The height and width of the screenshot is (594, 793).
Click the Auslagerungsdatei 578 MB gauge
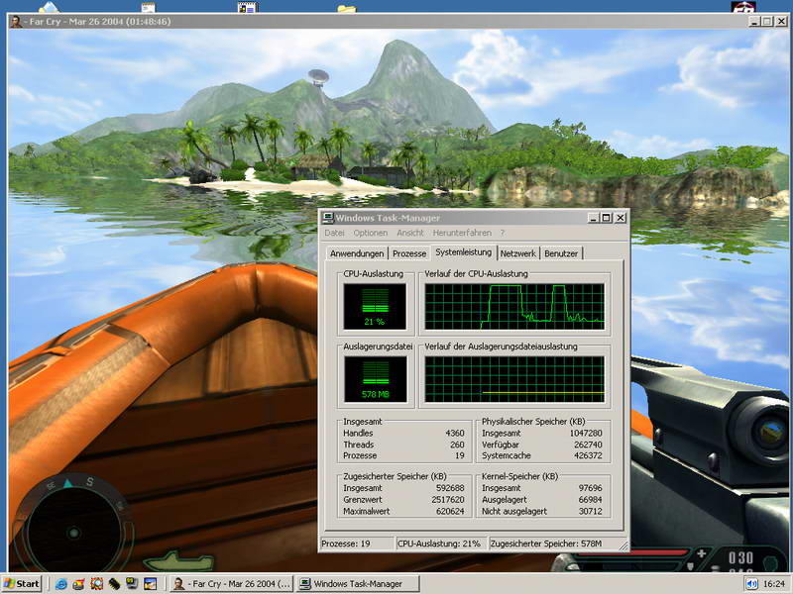[x=376, y=379]
